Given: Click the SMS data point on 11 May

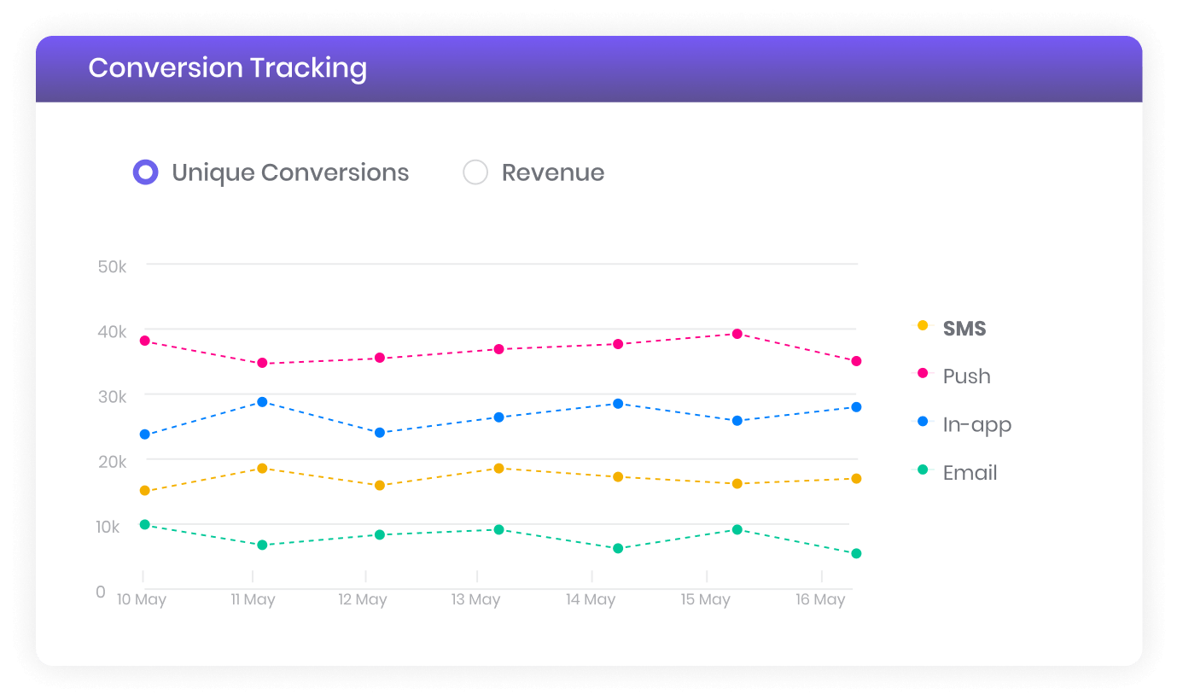Looking at the screenshot, I should click(x=262, y=469).
